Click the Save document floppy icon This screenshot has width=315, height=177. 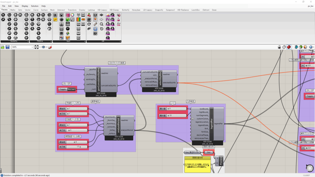tap(7, 47)
